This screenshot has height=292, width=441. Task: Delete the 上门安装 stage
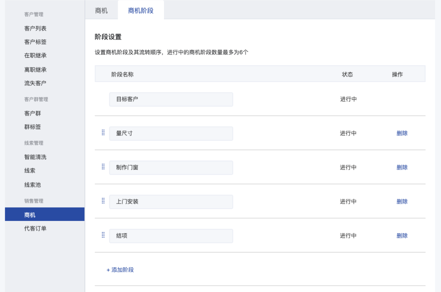coord(402,201)
